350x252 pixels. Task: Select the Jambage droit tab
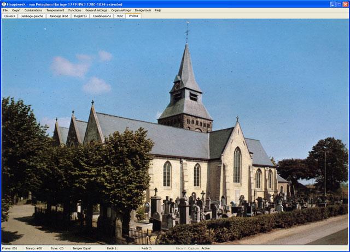point(59,16)
